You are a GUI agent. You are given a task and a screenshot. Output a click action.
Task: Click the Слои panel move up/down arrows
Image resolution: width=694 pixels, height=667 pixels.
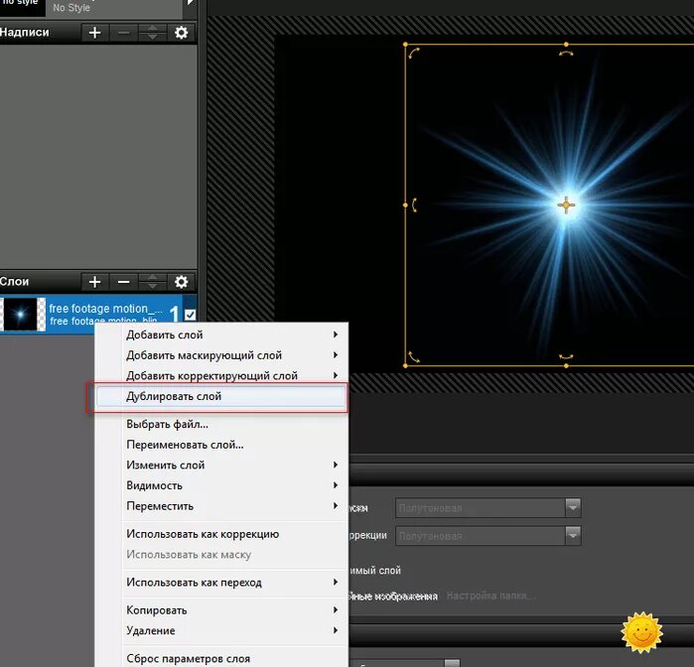click(x=152, y=282)
